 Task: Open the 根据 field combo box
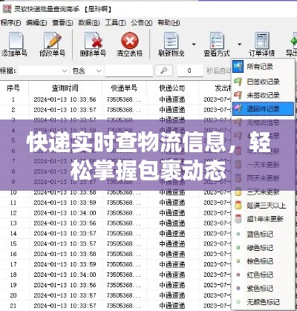tap(44, 71)
